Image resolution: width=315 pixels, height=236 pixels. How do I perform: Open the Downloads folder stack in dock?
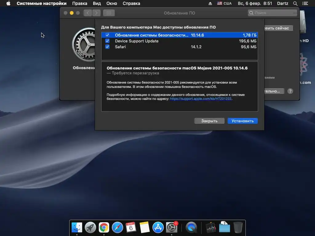(224, 227)
